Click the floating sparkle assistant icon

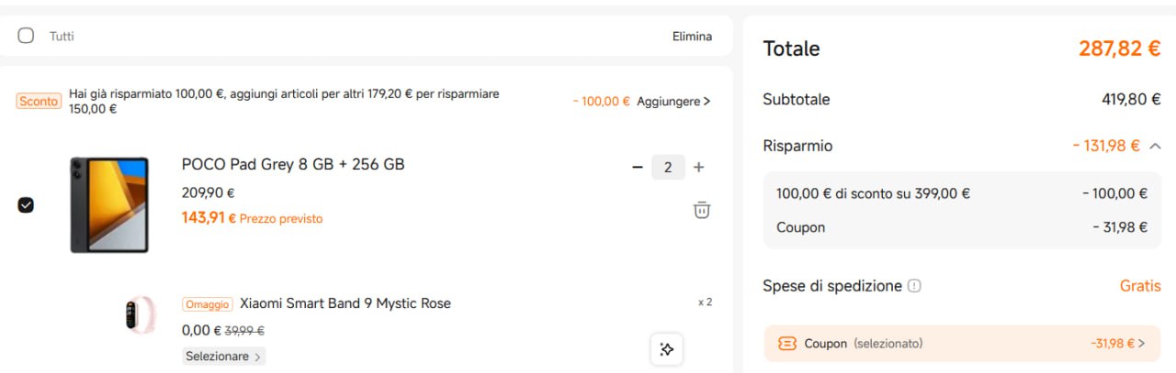point(667,349)
